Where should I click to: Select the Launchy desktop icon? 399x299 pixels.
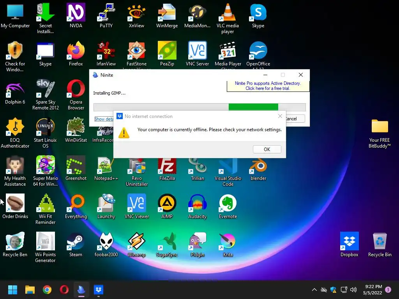106,206
